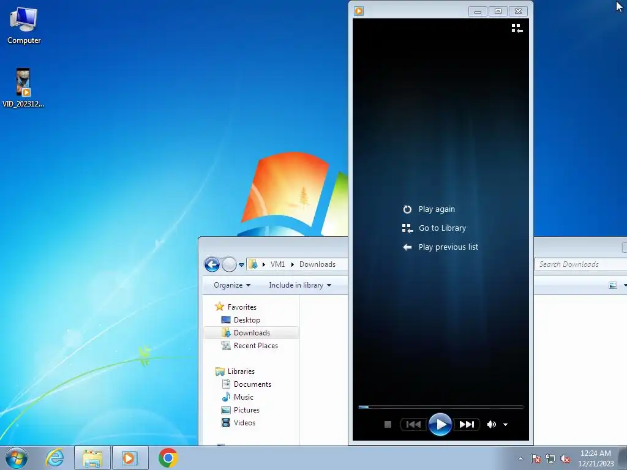627x470 pixels.
Task: Maximize the Media Player window
Action: coord(498,12)
